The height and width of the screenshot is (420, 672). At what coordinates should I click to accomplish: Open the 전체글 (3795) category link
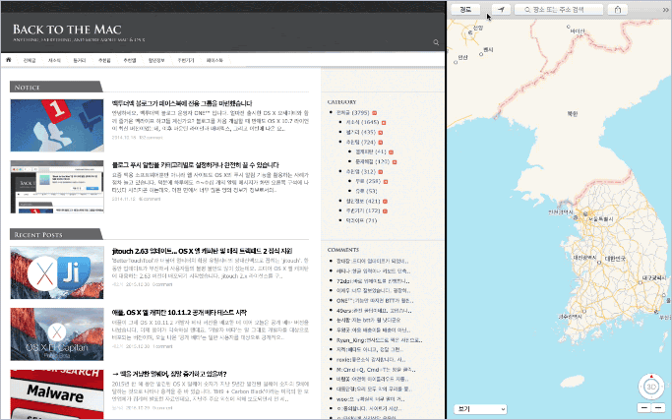tap(352, 113)
